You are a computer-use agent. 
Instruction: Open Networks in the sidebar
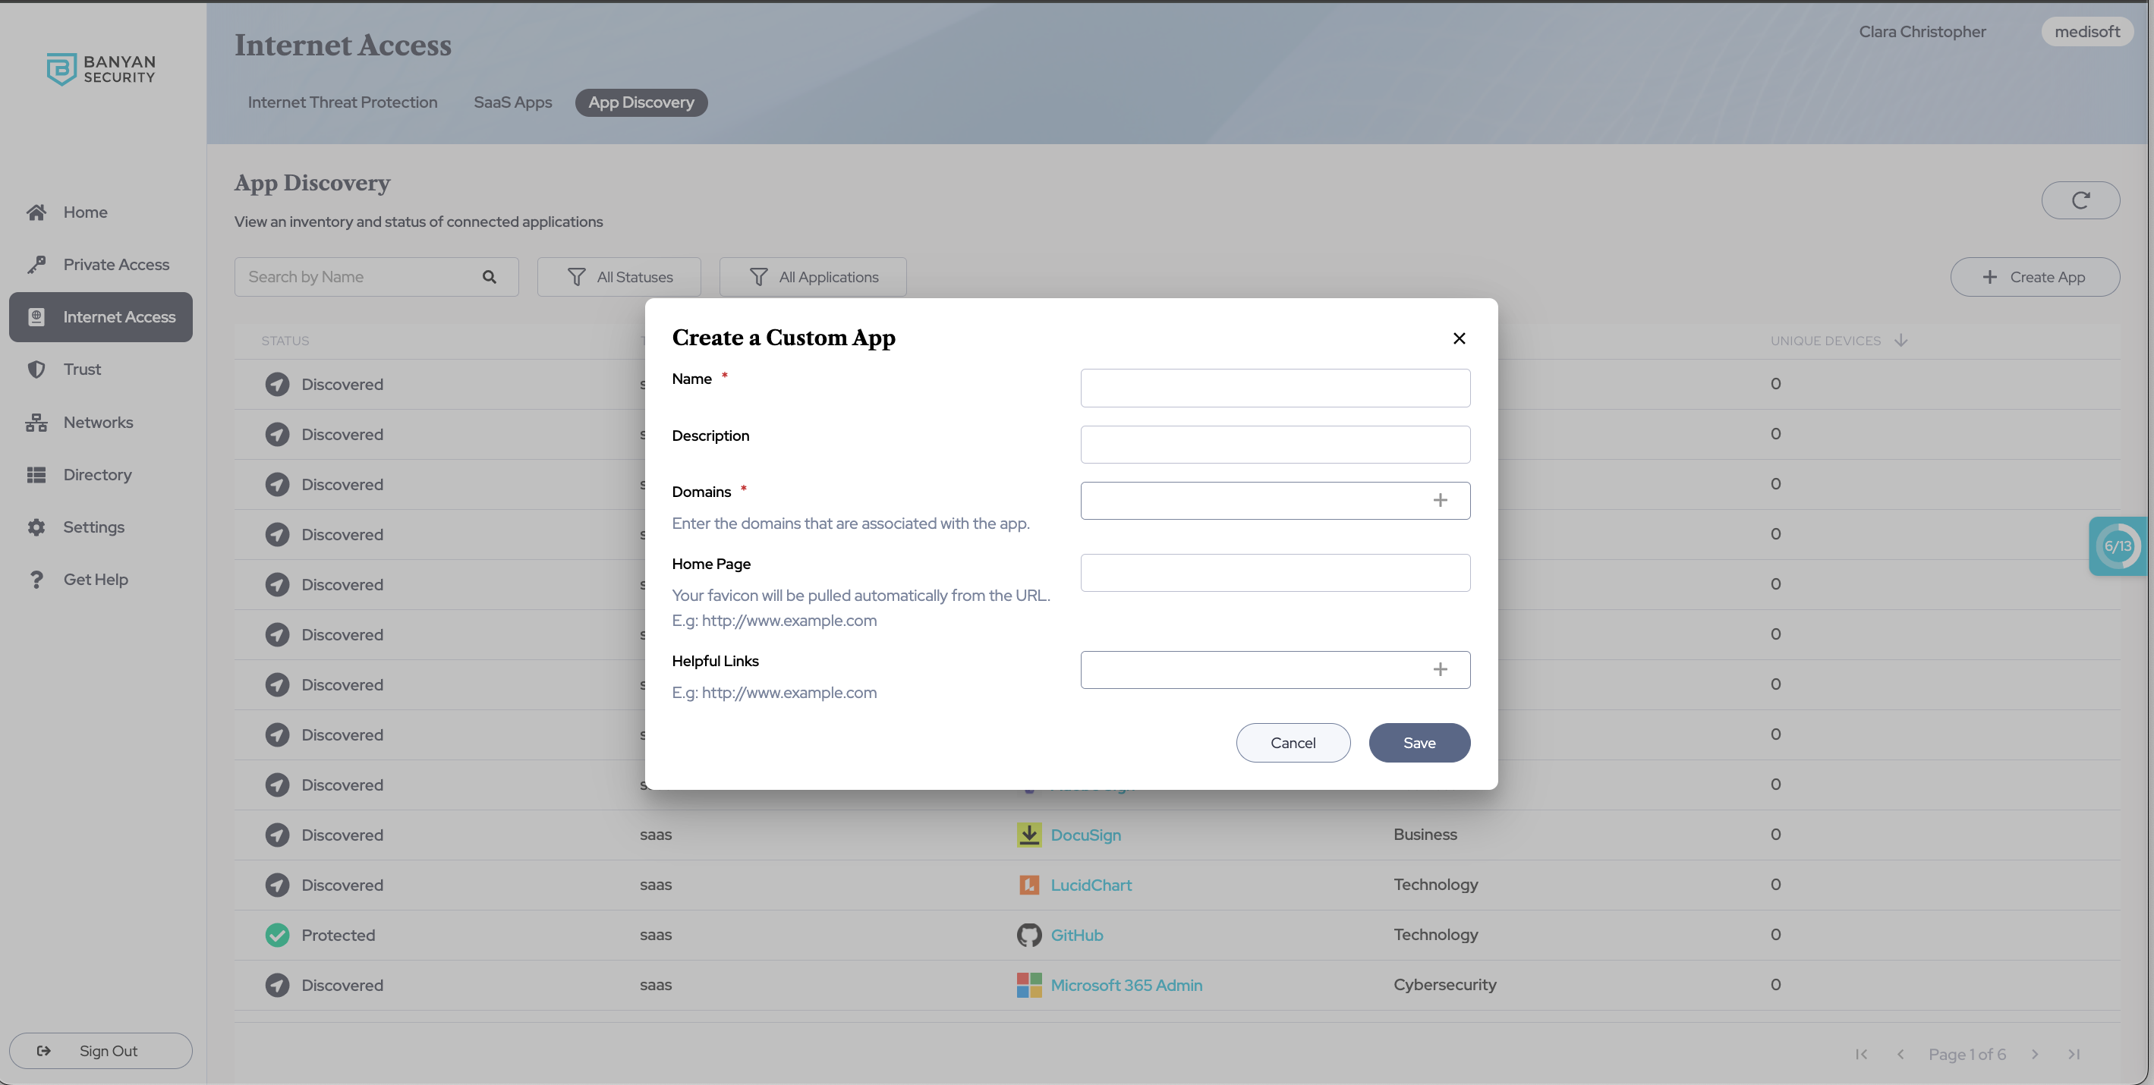click(98, 422)
